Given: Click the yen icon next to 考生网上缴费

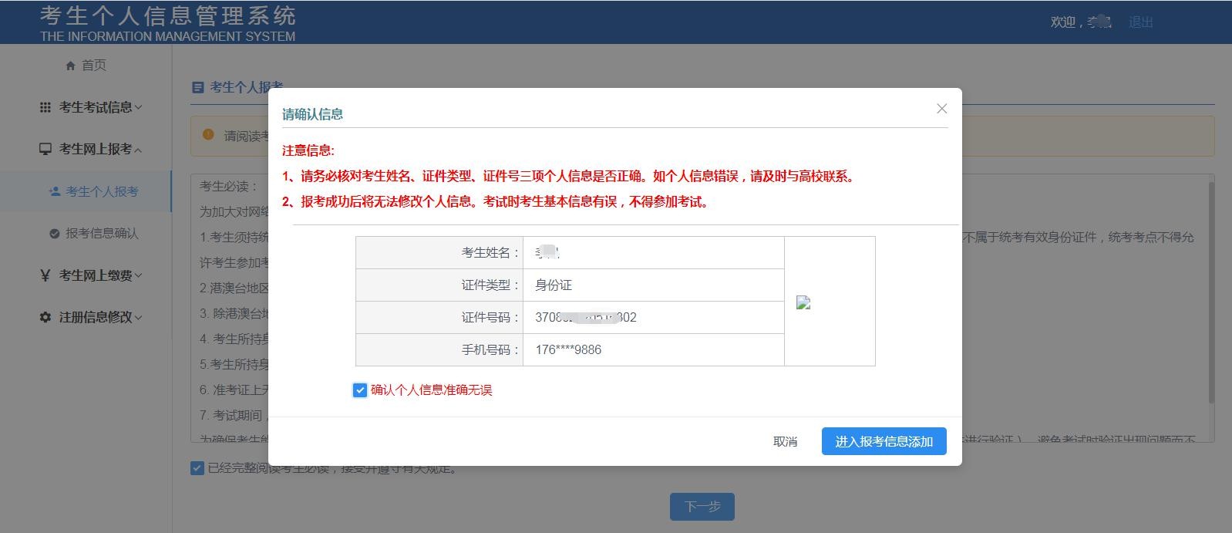Looking at the screenshot, I should 45,275.
